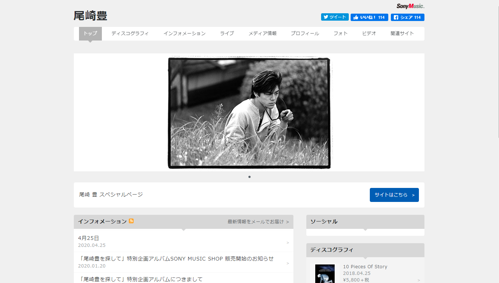Click the arrow on the 4月25日 news row
The image size is (499, 283).
[x=288, y=243]
